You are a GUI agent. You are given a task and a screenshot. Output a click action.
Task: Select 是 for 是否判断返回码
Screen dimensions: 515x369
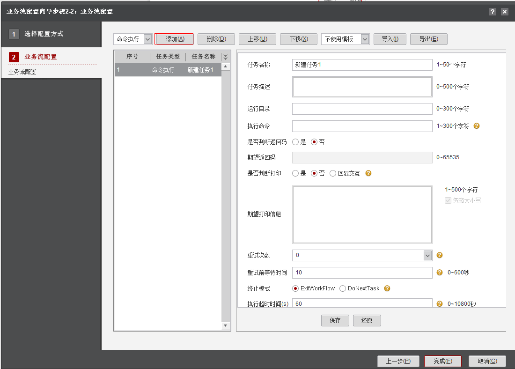[295, 142]
